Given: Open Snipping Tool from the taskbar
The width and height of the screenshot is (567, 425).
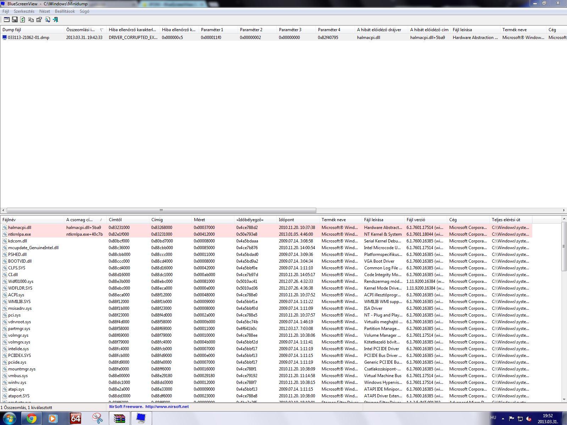Looking at the screenshot, I should tap(97, 419).
